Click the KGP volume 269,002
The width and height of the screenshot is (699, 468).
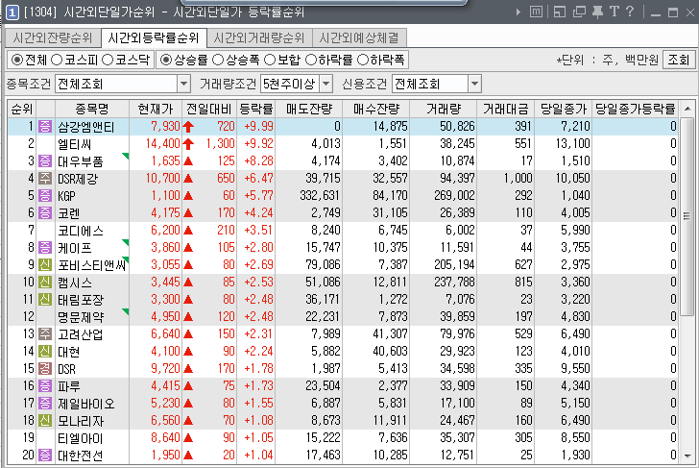click(454, 196)
